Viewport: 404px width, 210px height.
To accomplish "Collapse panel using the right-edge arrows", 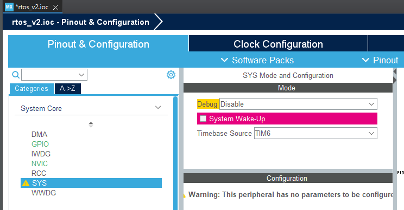I will pyautogui.click(x=395, y=76).
